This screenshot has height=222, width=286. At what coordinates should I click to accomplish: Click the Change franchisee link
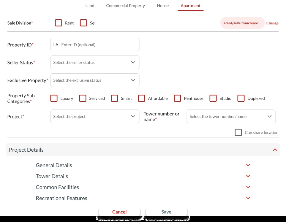point(272,23)
